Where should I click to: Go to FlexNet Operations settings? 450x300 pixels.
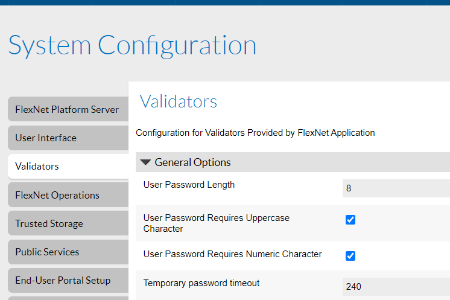point(68,195)
